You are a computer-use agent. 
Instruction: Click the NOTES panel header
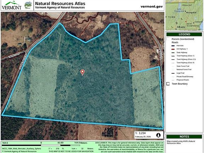[184, 137]
